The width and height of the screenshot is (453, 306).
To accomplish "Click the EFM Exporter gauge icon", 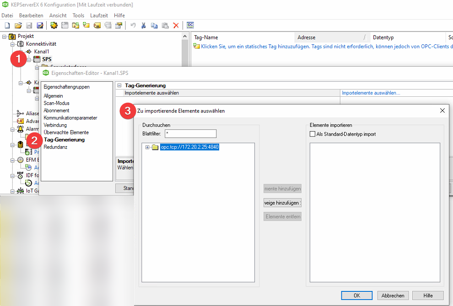I will click(20, 160).
